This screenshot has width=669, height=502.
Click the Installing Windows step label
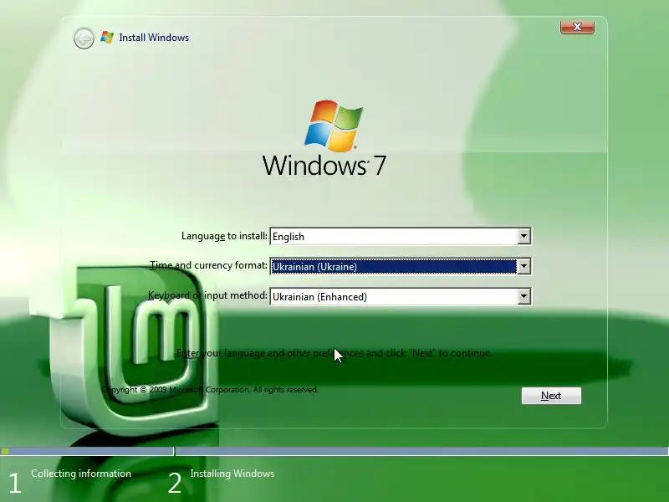232,474
